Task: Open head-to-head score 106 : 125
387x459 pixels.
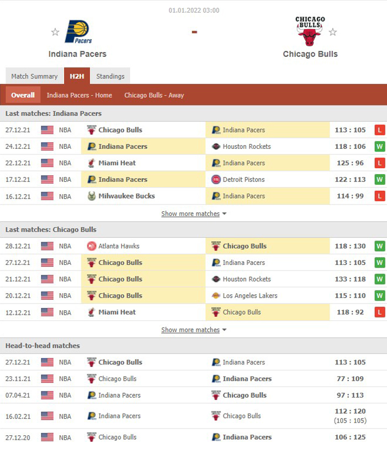Action: 351,437
